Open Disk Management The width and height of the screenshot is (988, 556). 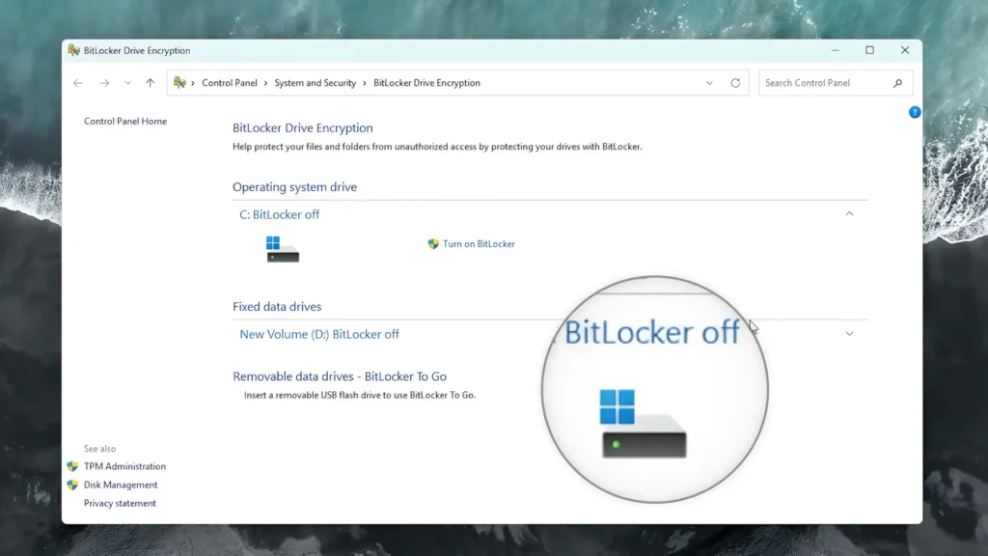(121, 485)
